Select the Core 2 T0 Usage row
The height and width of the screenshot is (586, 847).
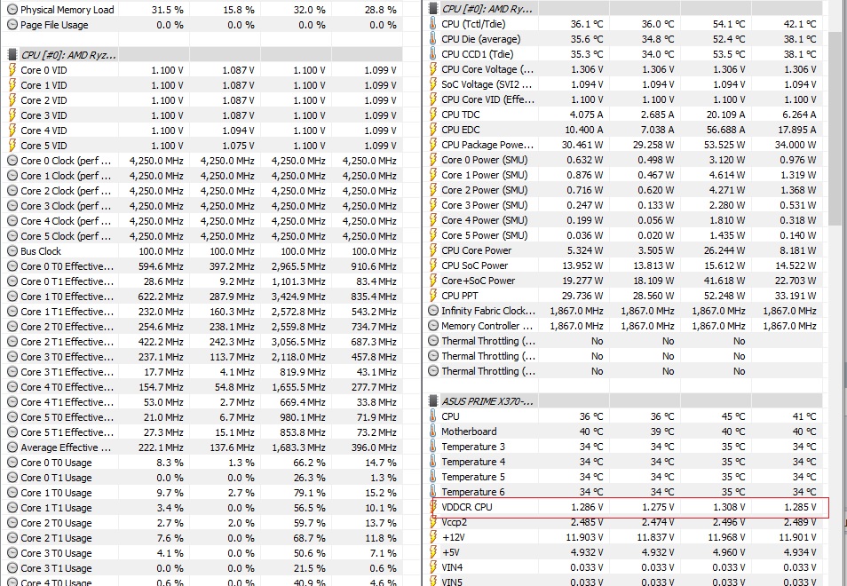click(56, 523)
